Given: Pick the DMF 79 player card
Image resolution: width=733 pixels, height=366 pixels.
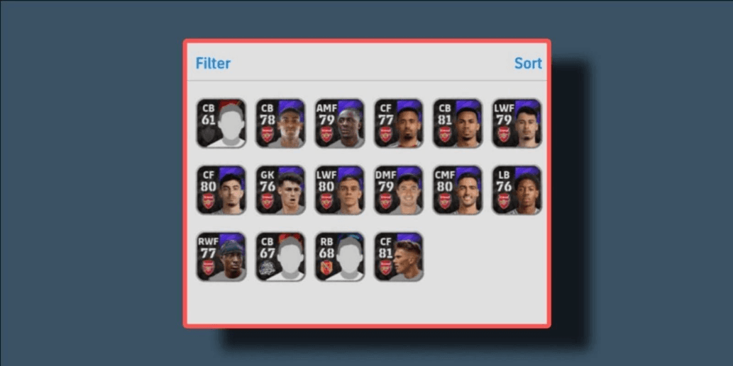Looking at the screenshot, I should point(399,190).
